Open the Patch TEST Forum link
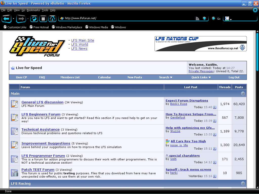The width and height of the screenshot is (259, 194). click(x=38, y=169)
